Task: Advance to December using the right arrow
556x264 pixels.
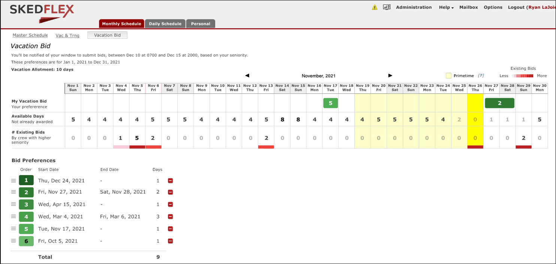Action: pyautogui.click(x=390, y=75)
